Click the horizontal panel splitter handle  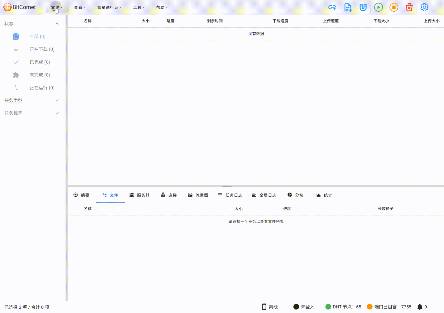click(x=227, y=186)
